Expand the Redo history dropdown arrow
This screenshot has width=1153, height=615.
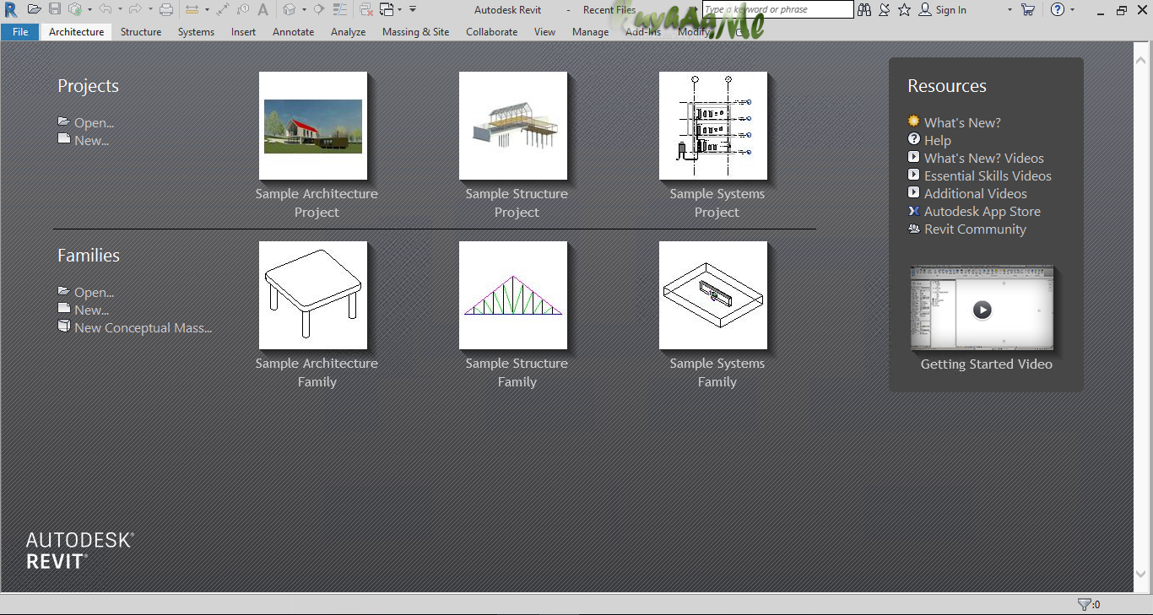click(x=150, y=9)
